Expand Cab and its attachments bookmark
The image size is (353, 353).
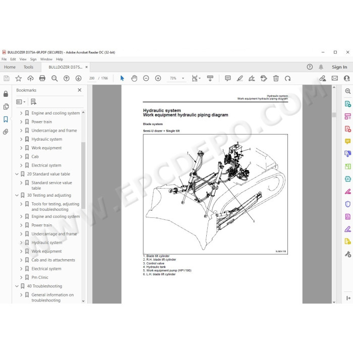click(x=21, y=260)
